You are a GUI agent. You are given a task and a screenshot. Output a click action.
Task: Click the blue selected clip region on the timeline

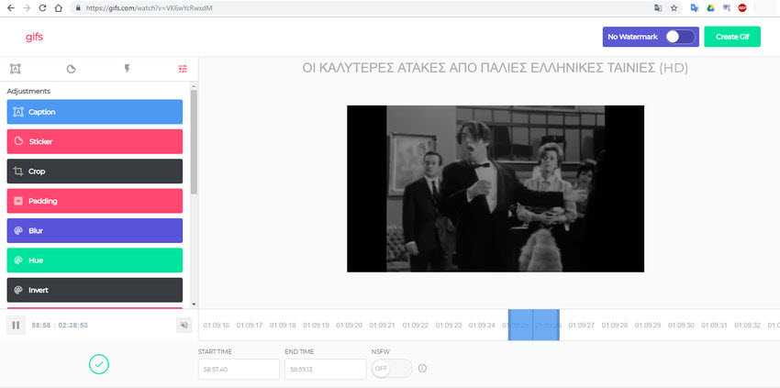coord(534,325)
